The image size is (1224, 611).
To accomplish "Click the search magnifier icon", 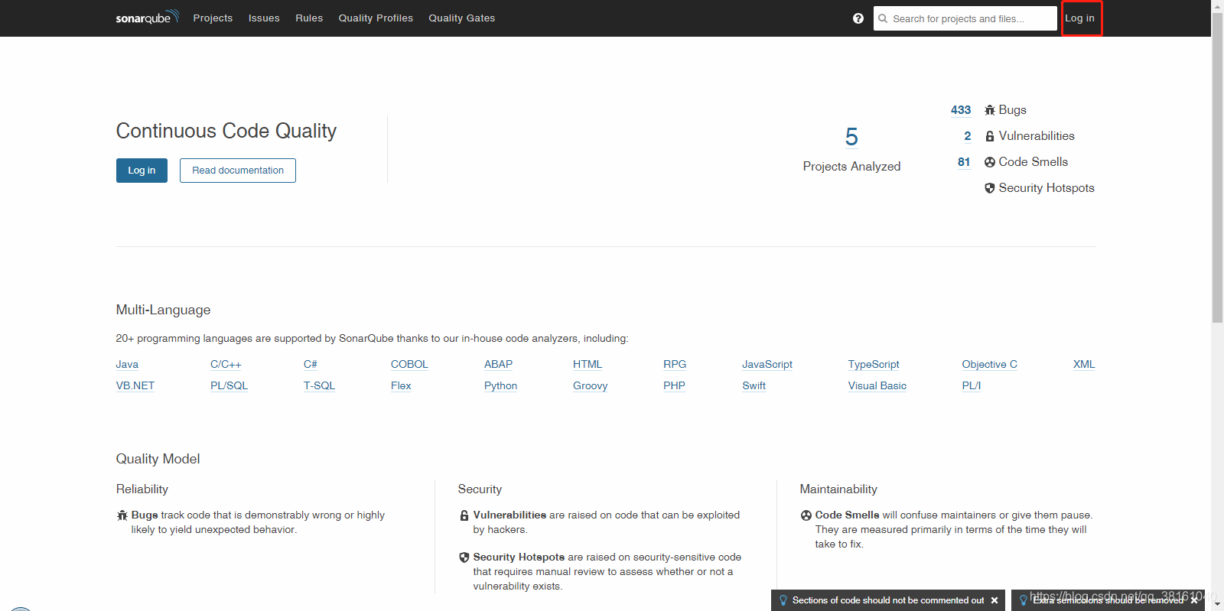I will click(x=883, y=18).
